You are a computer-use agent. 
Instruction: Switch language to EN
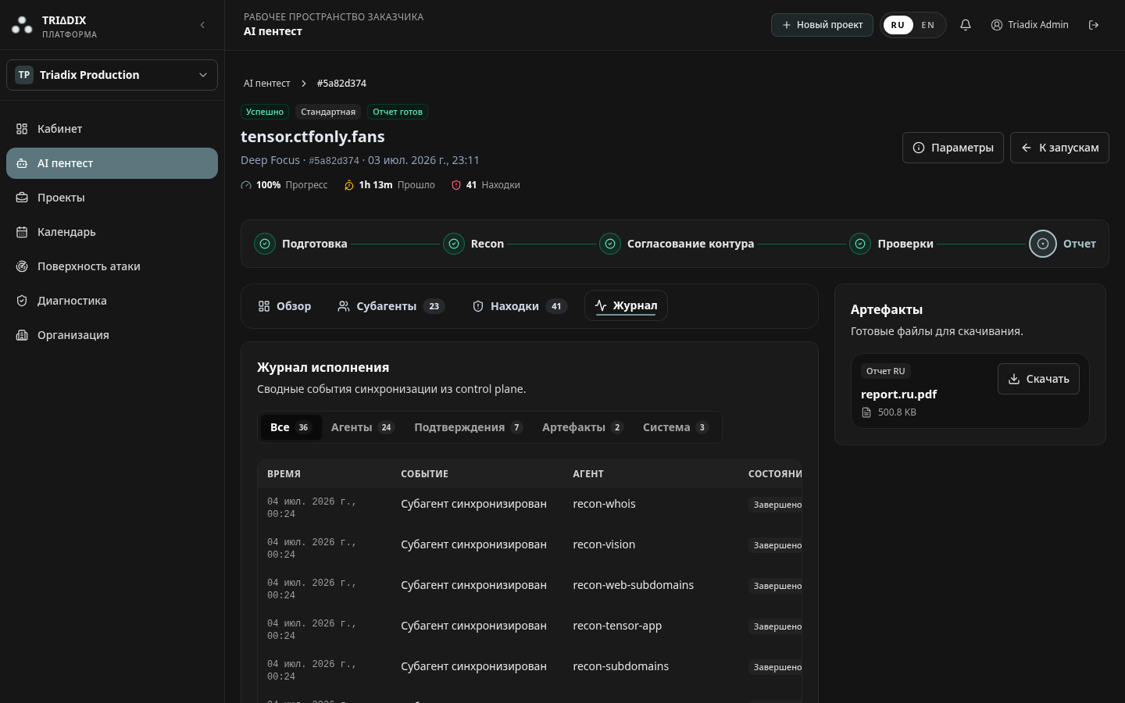[x=928, y=25]
